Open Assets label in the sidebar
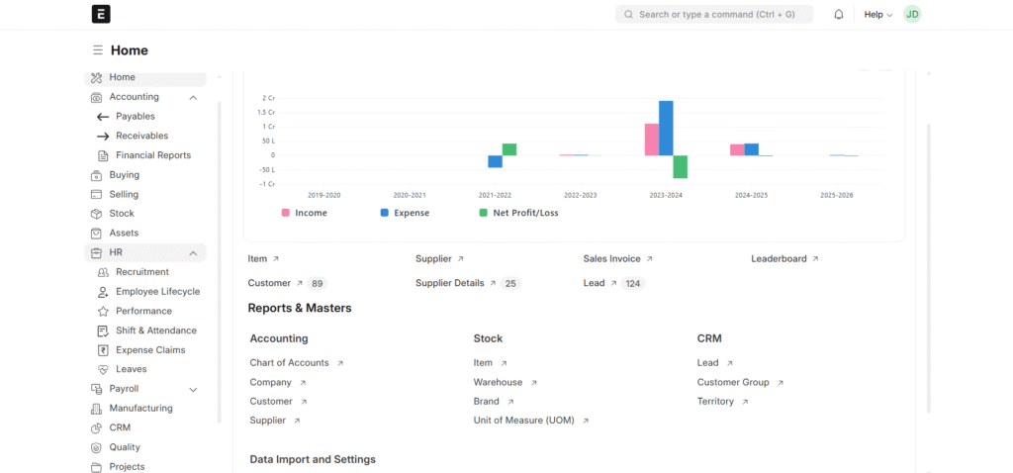 124,233
